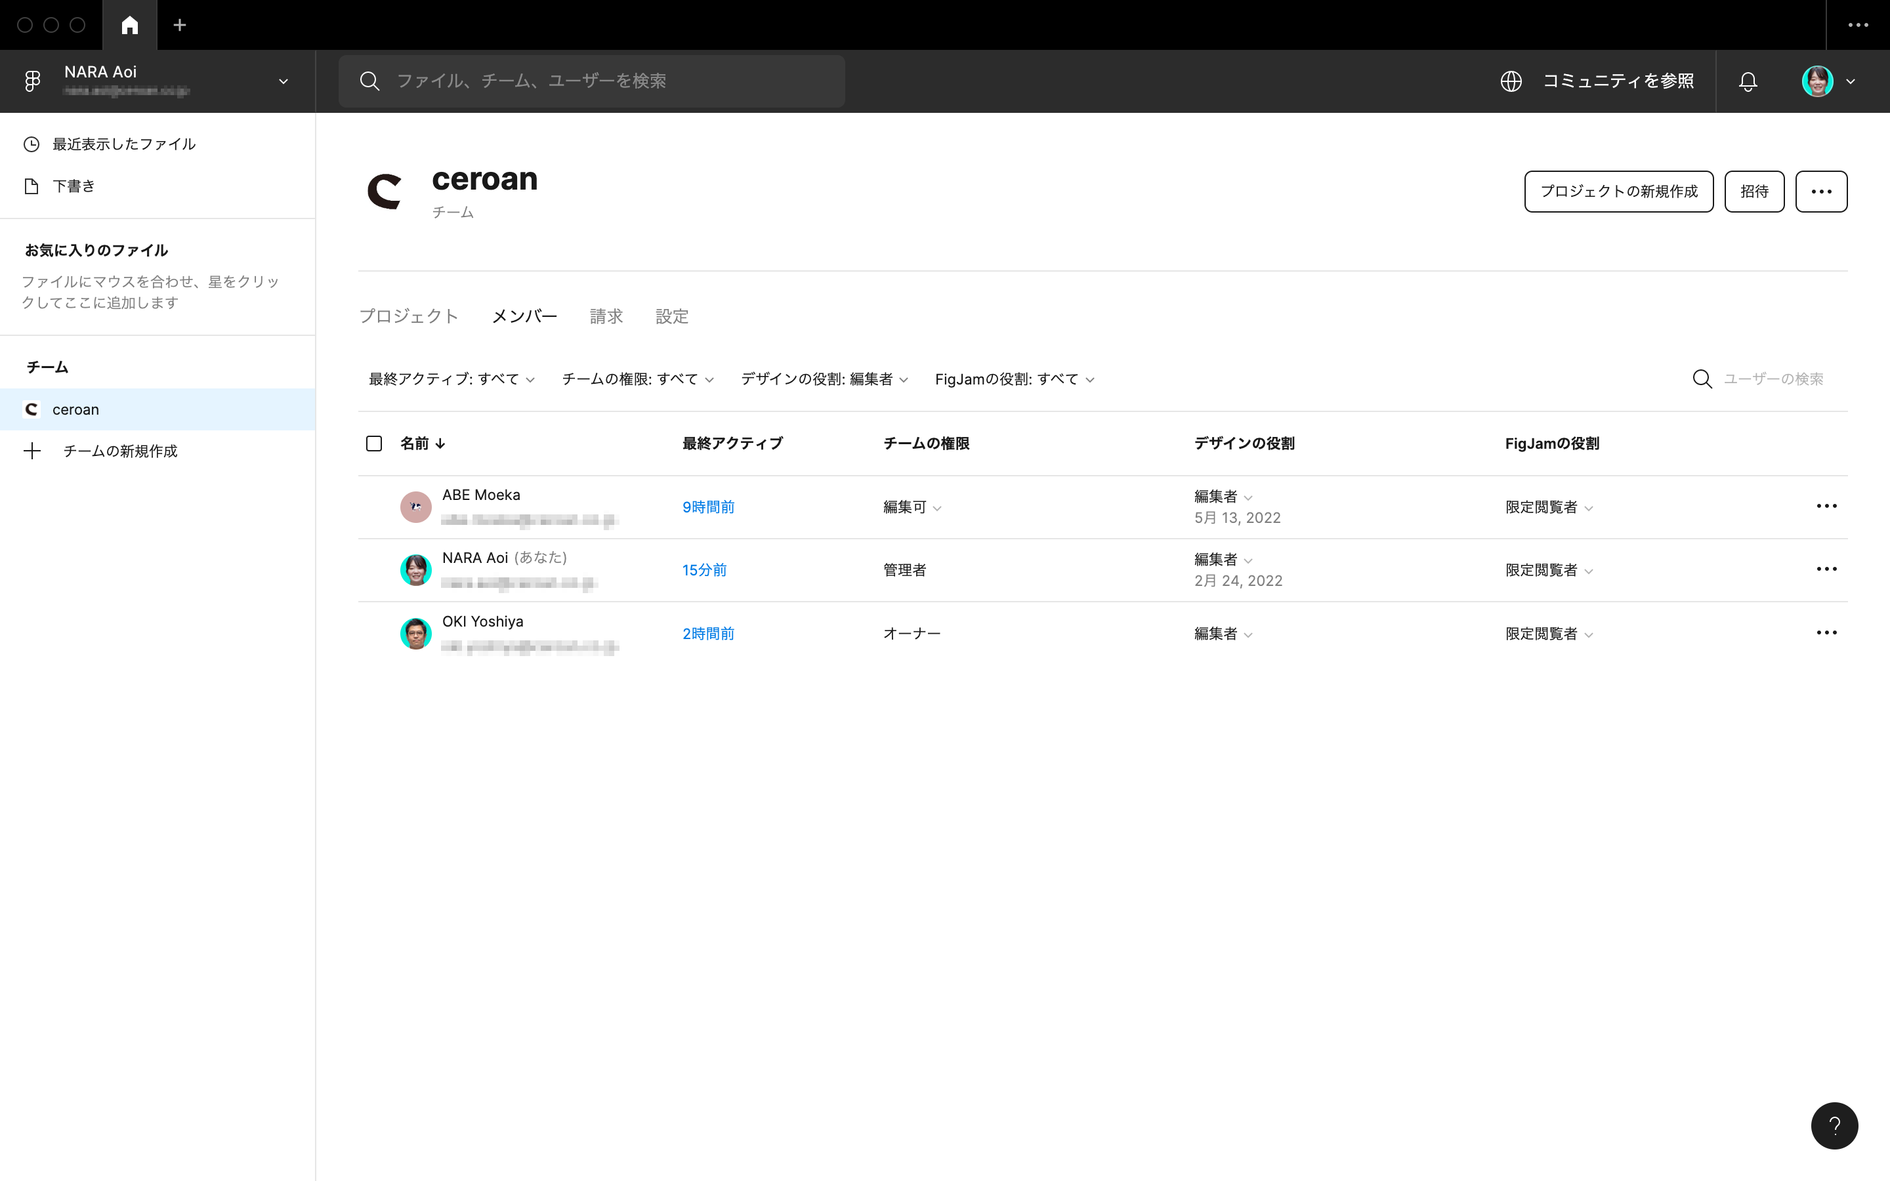This screenshot has height=1181, width=1890.
Task: Click the ceroan team icon in sidebar
Action: 31,409
